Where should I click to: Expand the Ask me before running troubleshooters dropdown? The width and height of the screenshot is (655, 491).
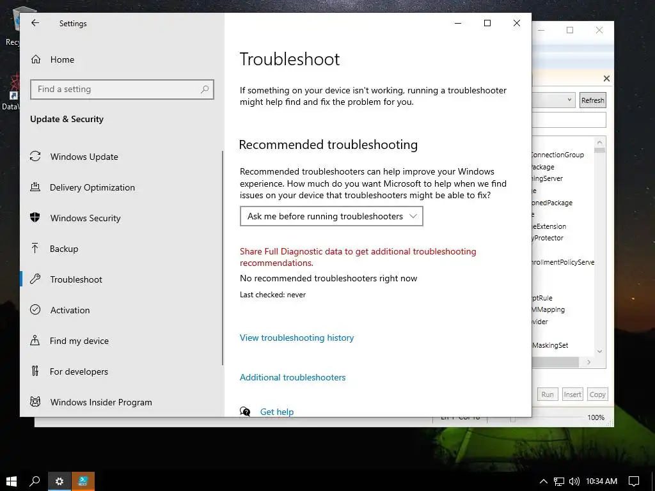(331, 216)
